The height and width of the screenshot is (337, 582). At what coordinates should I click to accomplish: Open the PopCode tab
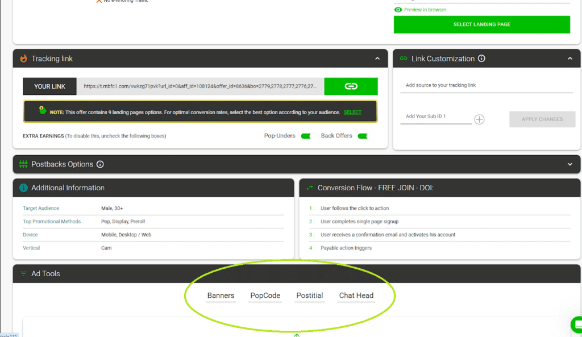tap(265, 296)
